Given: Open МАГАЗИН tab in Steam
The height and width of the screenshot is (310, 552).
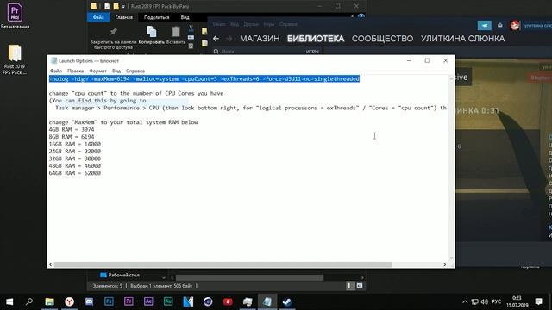Looking at the screenshot, I should (260, 38).
